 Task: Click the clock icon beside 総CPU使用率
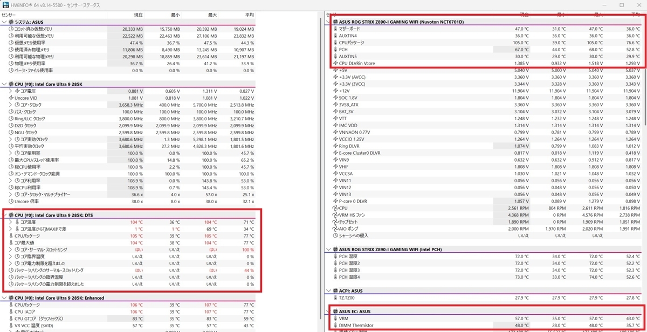pos(11,167)
